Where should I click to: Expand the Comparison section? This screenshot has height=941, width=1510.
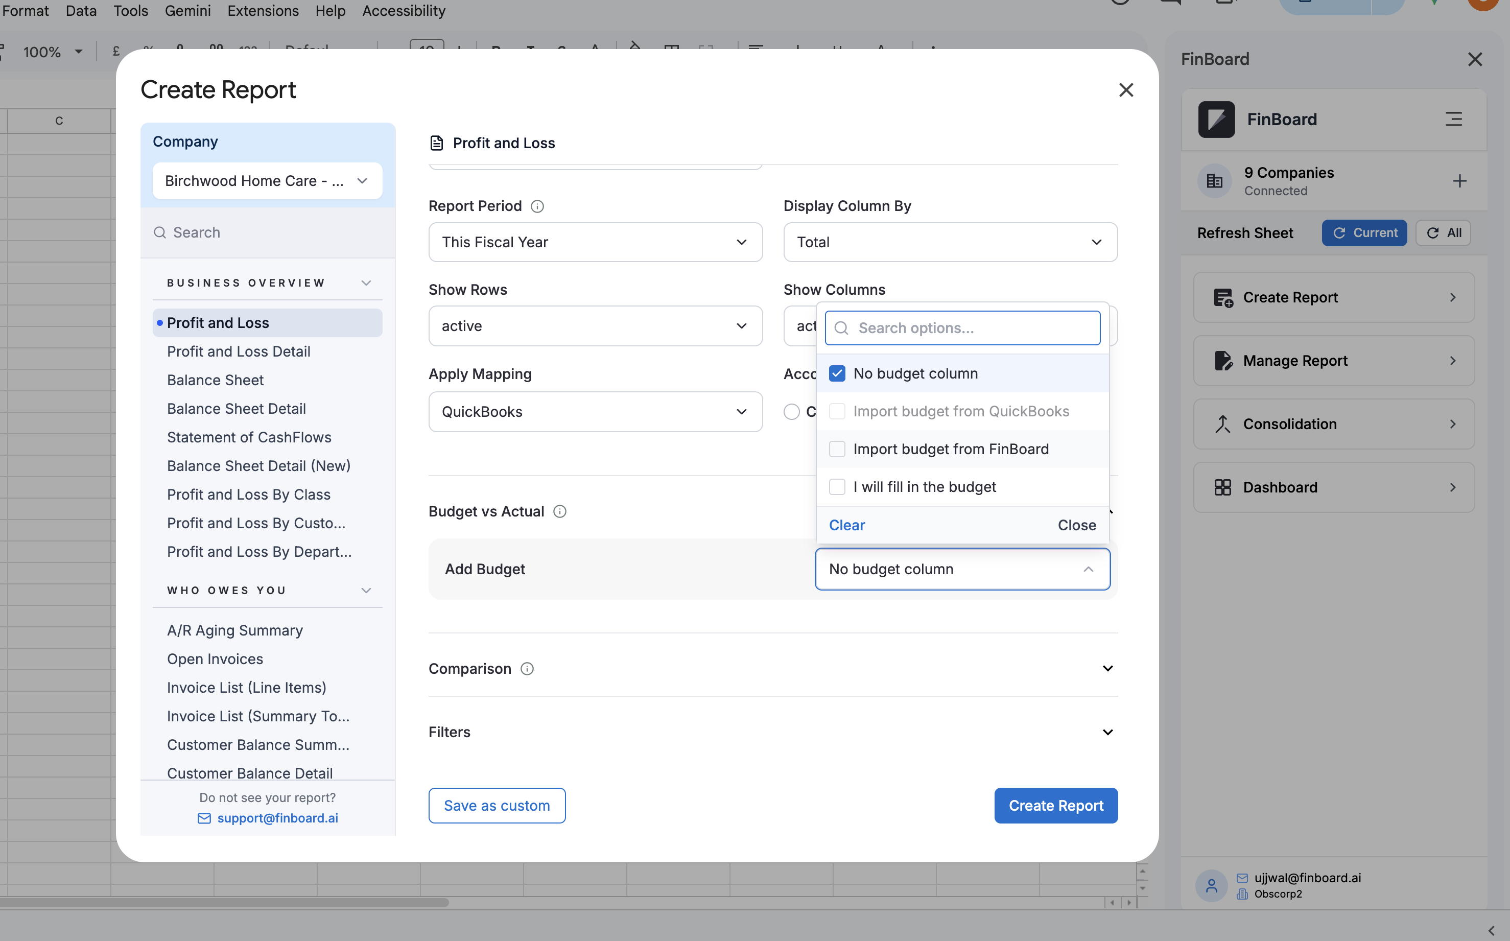pyautogui.click(x=1107, y=669)
